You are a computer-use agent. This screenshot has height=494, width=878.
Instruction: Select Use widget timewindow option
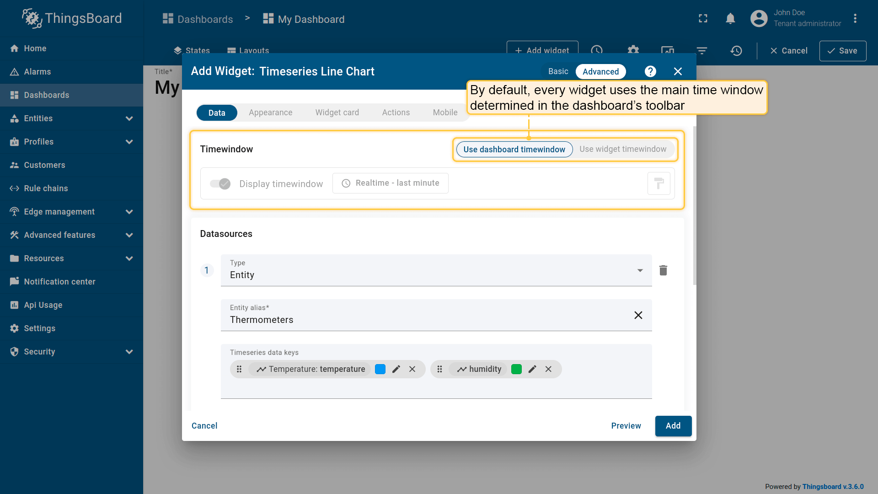(622, 149)
